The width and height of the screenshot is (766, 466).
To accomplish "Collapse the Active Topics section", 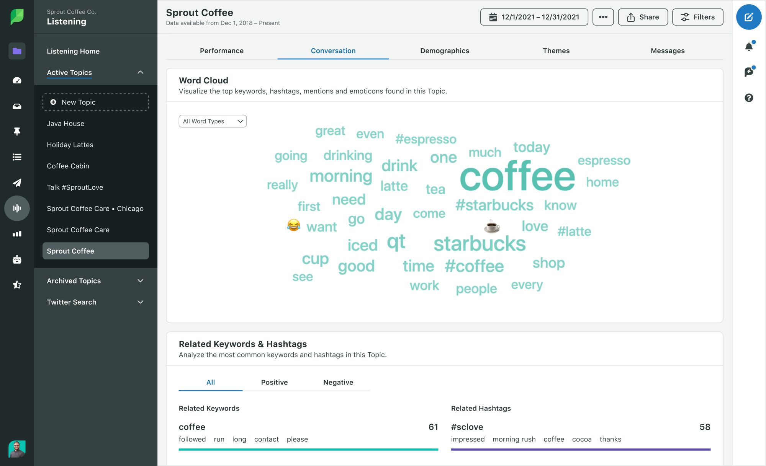I will pos(139,72).
